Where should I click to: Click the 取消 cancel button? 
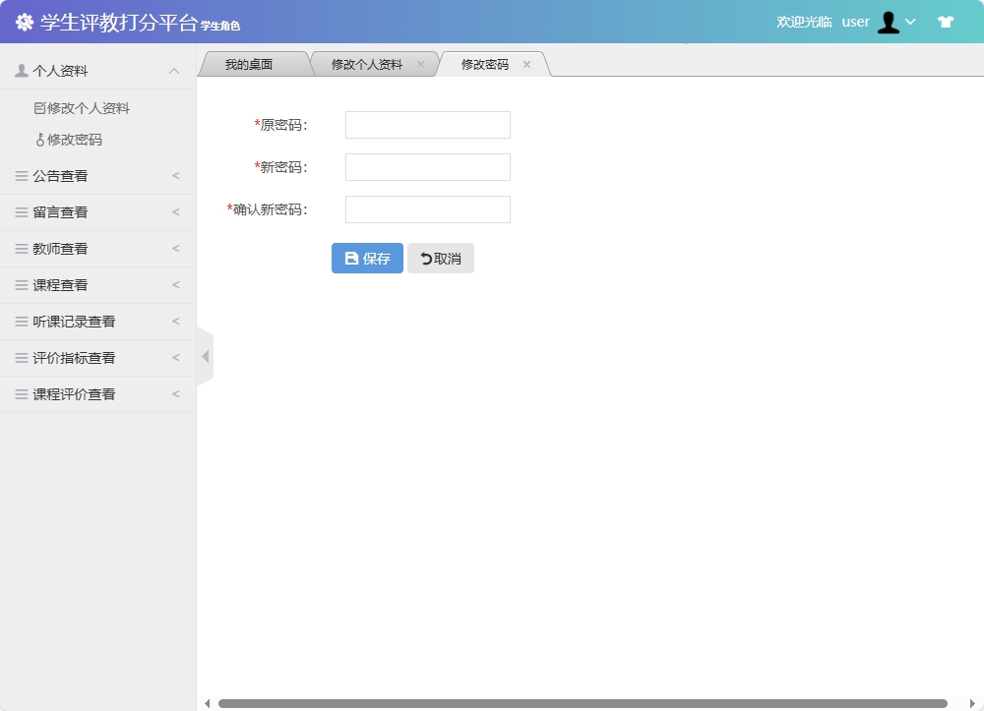tap(440, 258)
